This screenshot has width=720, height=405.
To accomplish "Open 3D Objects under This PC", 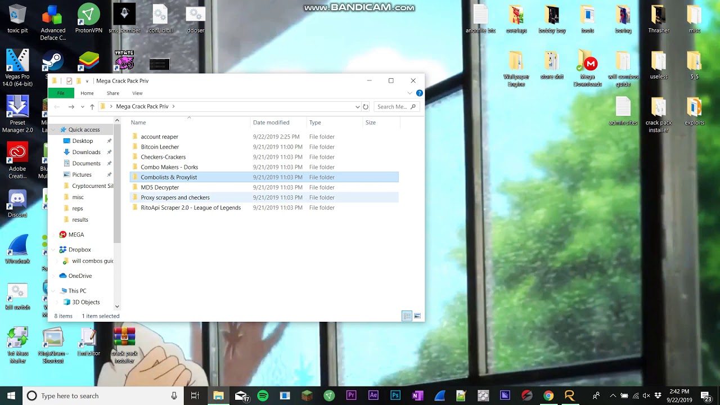I will (x=85, y=303).
